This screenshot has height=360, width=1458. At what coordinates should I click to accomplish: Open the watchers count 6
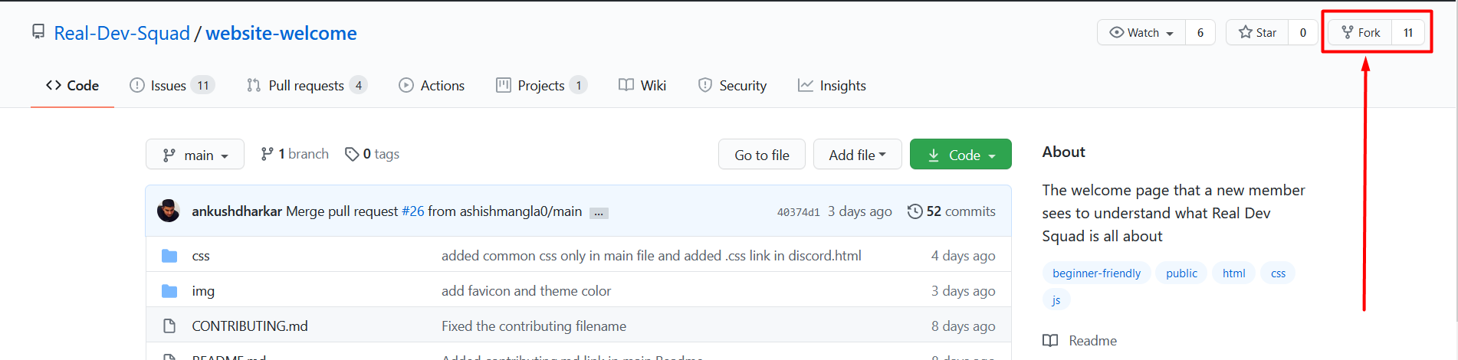[x=1200, y=32]
